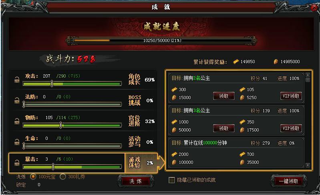This screenshot has width=320, height=195.
Task: Click the gold ingot icon beside 149850
Action: click(236, 62)
